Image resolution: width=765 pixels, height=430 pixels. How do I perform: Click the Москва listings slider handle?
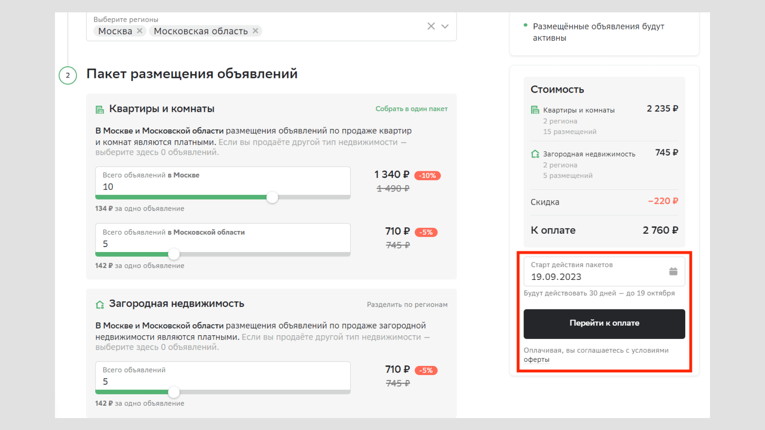(x=272, y=197)
